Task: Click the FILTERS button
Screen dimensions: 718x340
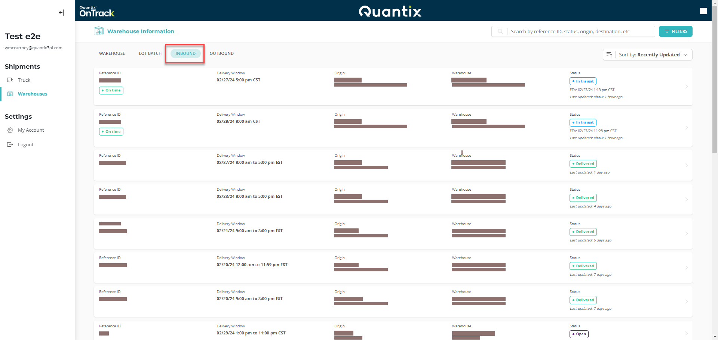Action: (675, 31)
